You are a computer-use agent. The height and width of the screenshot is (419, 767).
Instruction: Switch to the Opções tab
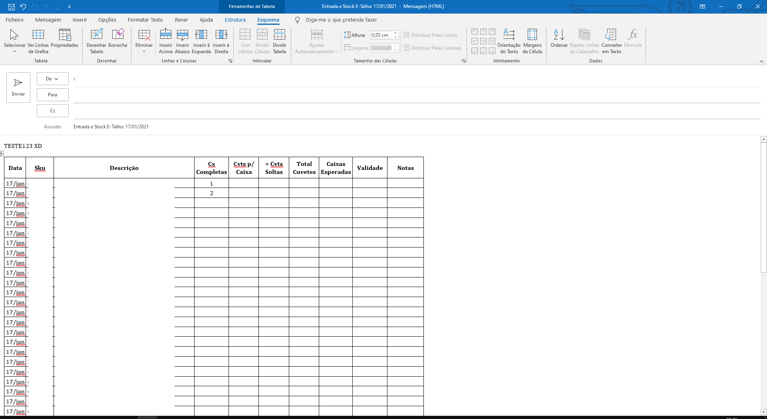[x=107, y=20]
